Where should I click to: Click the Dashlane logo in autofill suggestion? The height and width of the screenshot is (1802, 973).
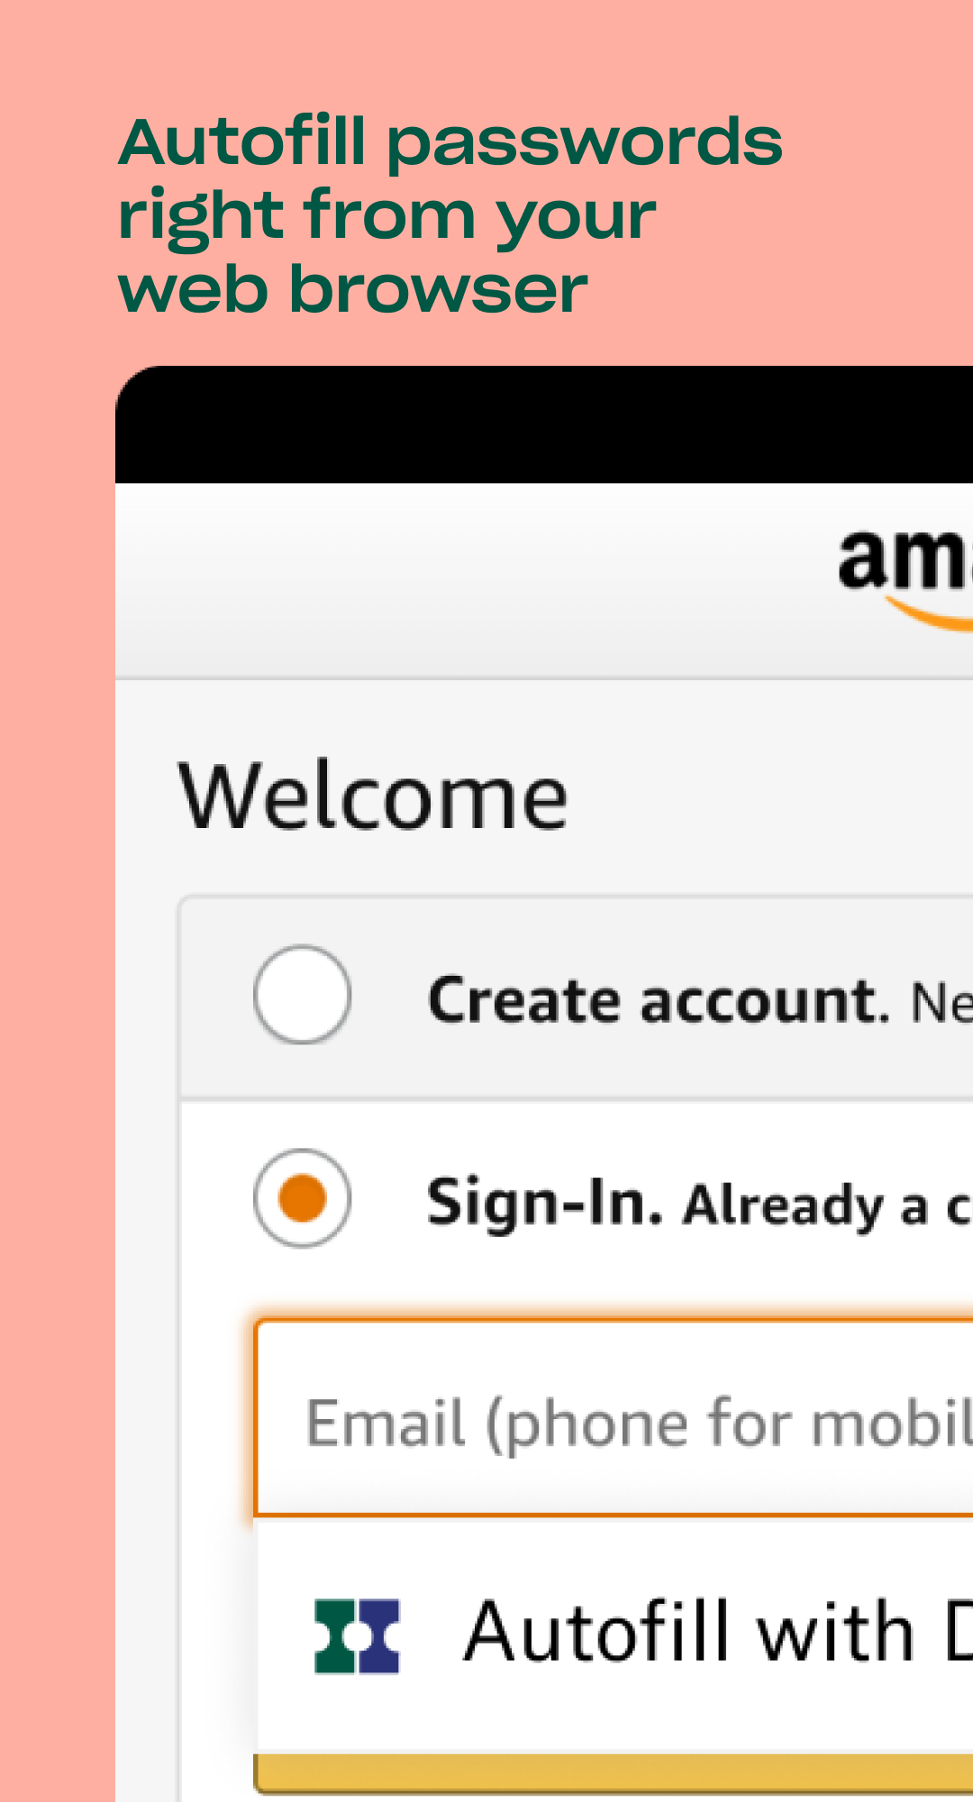point(357,1636)
